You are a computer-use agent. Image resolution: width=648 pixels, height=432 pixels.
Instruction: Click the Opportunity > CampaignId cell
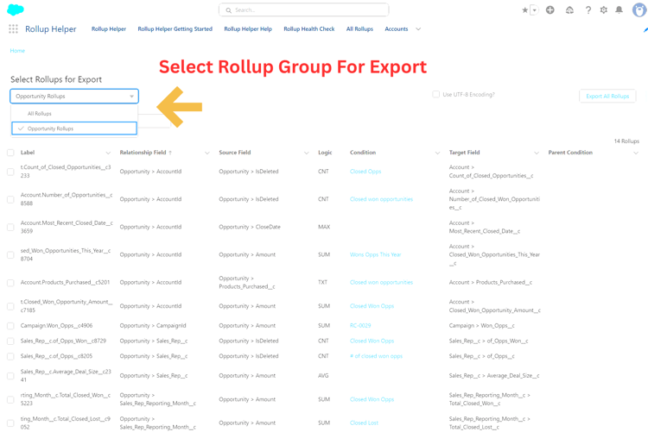click(x=153, y=326)
